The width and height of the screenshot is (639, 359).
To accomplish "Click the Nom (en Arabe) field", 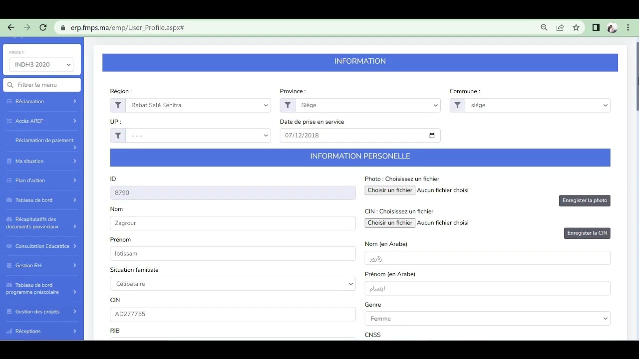I will [487, 258].
